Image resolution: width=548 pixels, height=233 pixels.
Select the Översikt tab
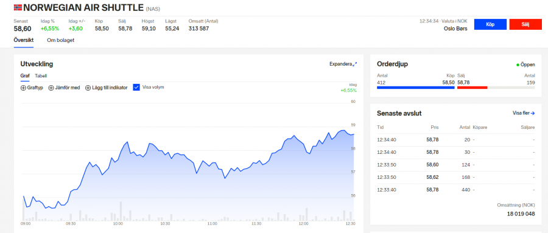[x=24, y=40]
